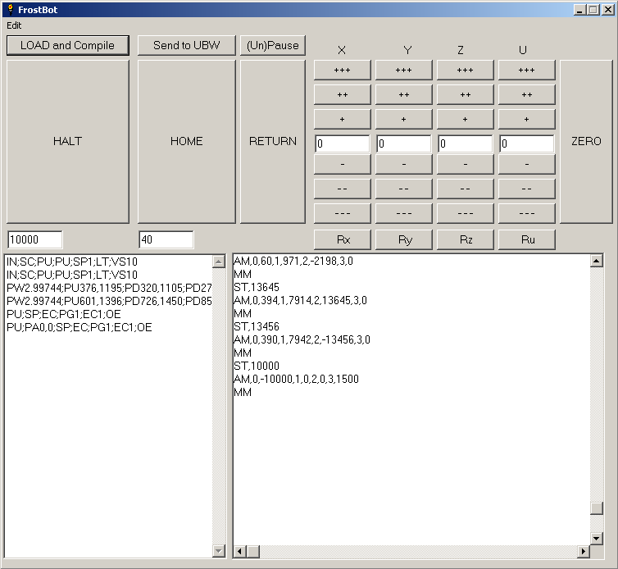618x569 pixels.
Task: Jog Z axis with +++ button
Action: [465, 71]
